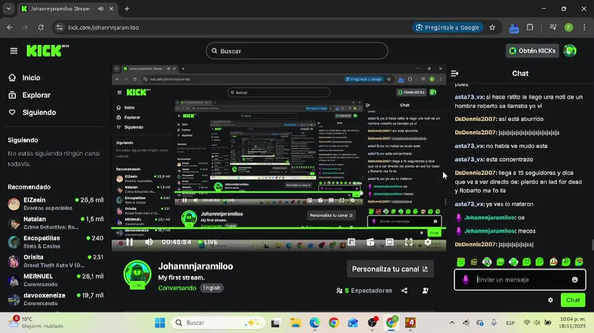Go to the KICK logo home page
The image size is (594, 333).
coord(48,51)
